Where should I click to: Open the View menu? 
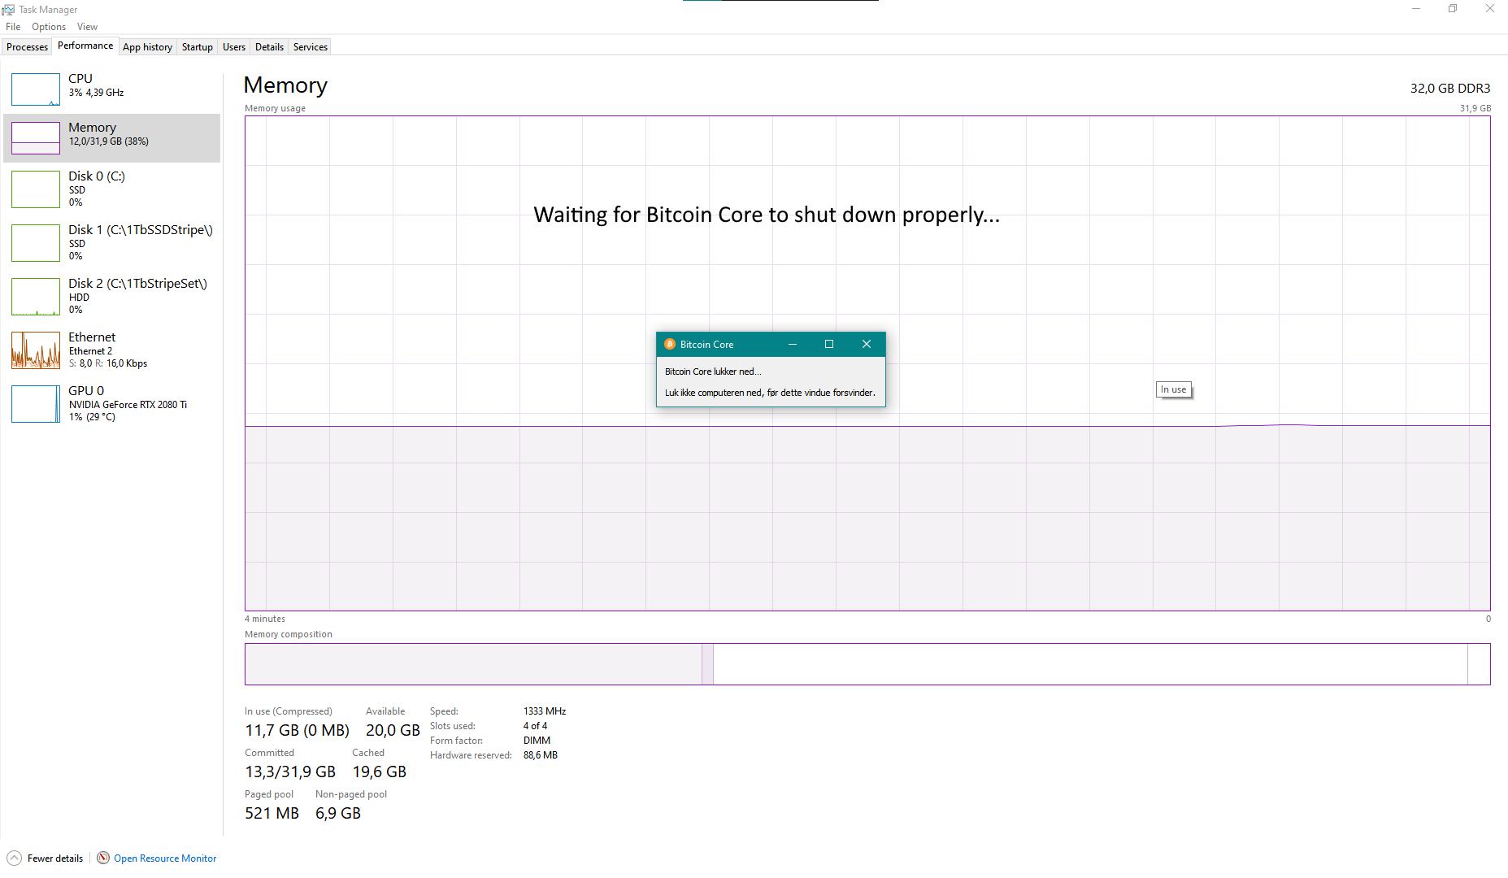(x=87, y=27)
